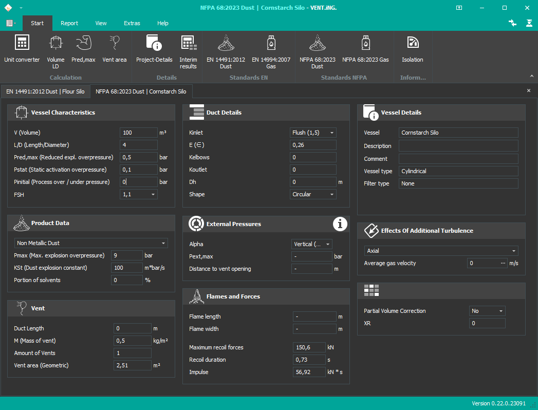The image size is (538, 410).
Task: Switch to the Flour Silo document tab
Action: coord(45,91)
